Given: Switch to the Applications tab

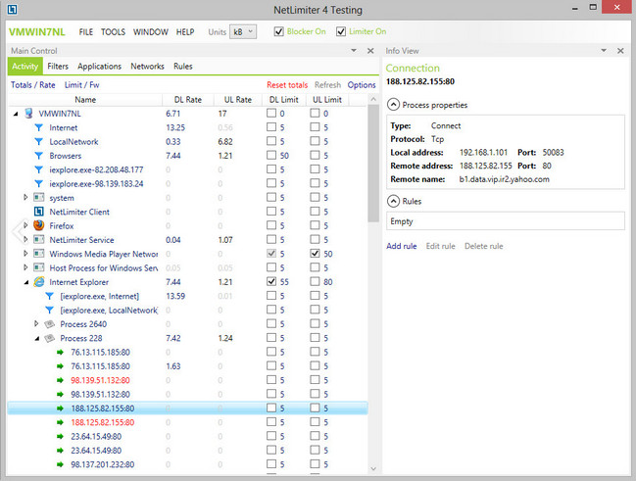Looking at the screenshot, I should [99, 66].
